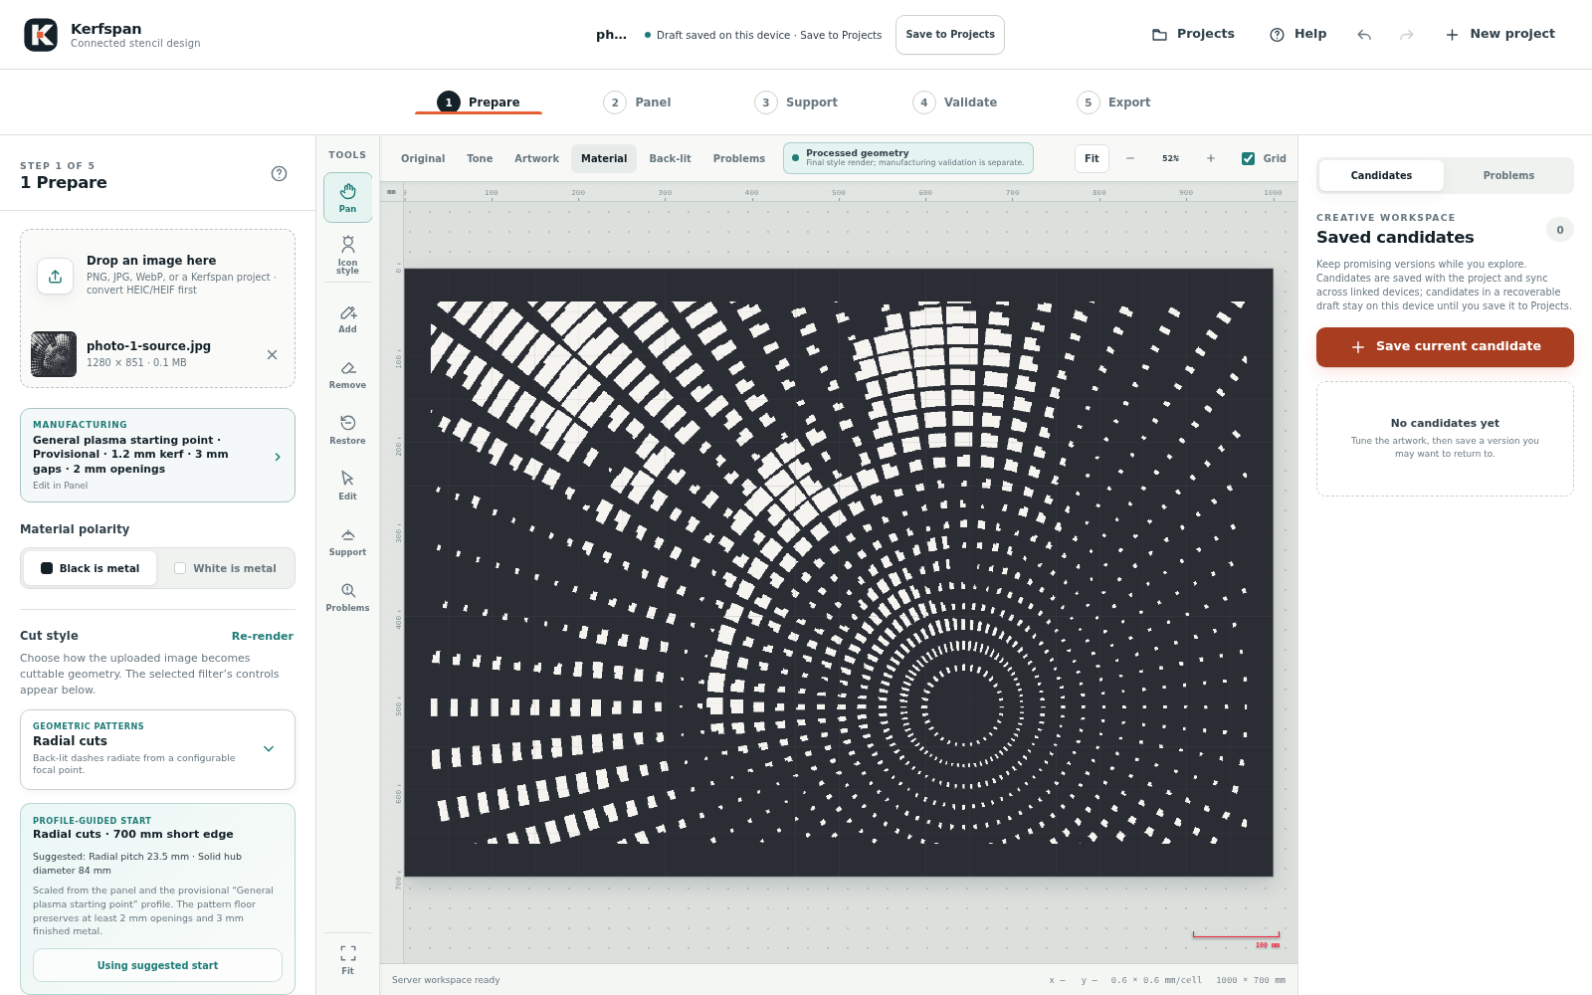Toggle the Grid checkbox
This screenshot has height=995, width=1592.
tap(1248, 158)
